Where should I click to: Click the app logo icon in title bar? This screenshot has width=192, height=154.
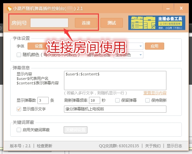click(x=9, y=8)
